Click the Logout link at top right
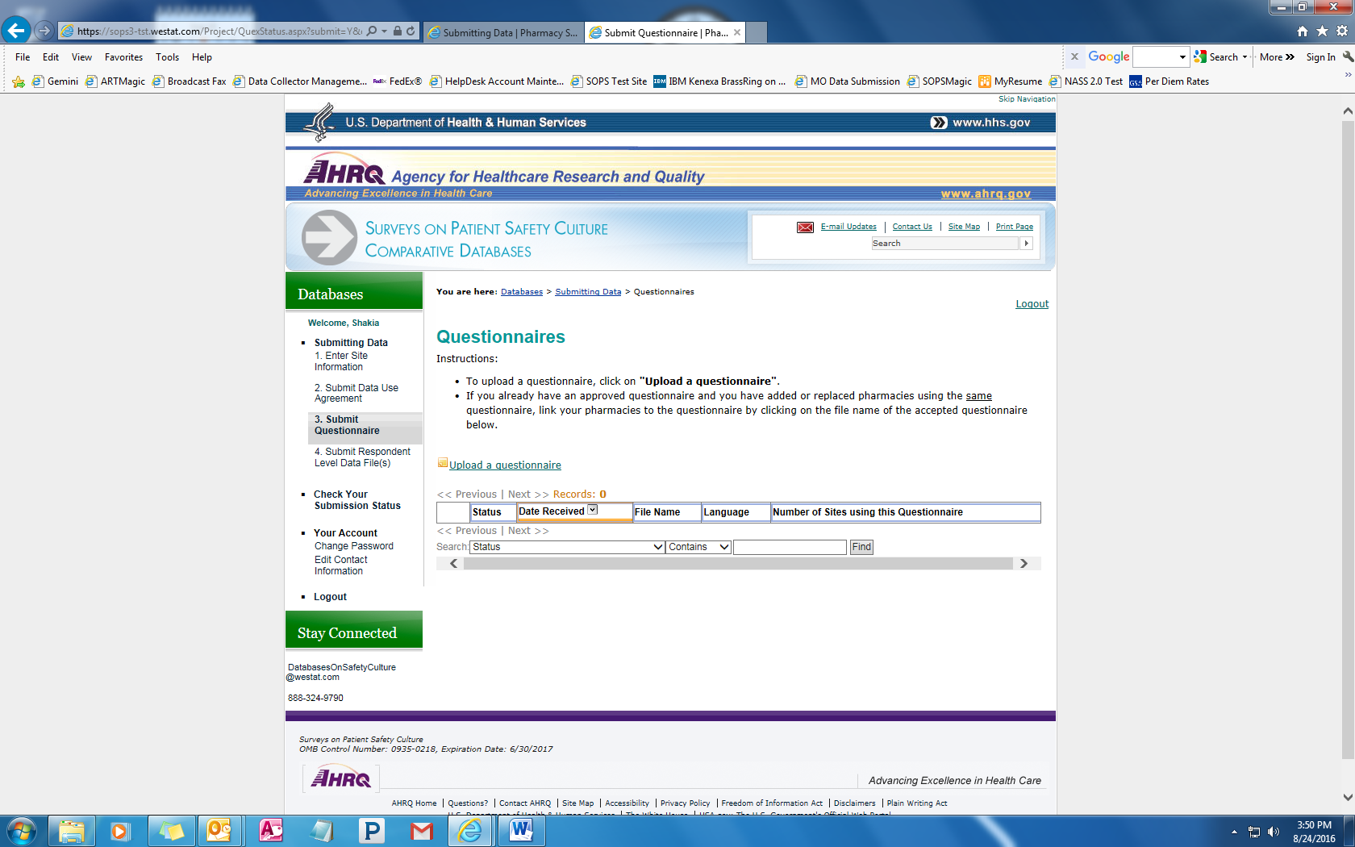 [x=1032, y=304]
